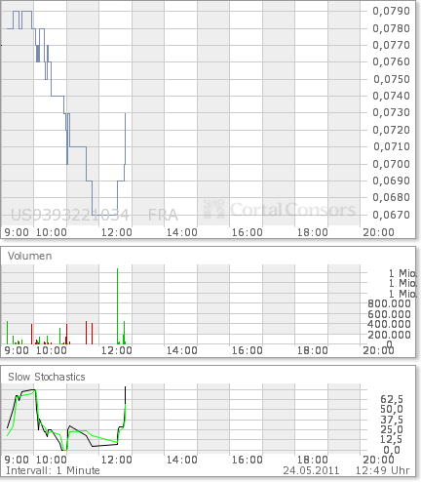Screen dimensions: 421x482
Task: Click the 400.000 volume axis label
Action: tap(389, 324)
